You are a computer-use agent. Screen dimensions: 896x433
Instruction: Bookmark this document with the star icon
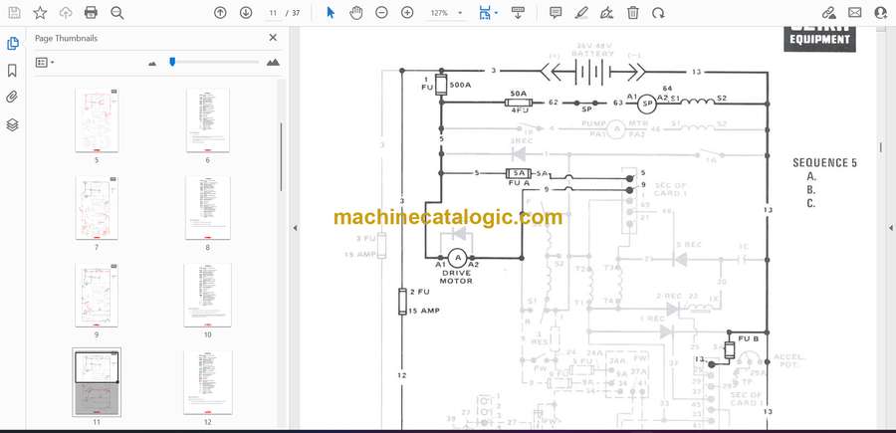point(40,13)
